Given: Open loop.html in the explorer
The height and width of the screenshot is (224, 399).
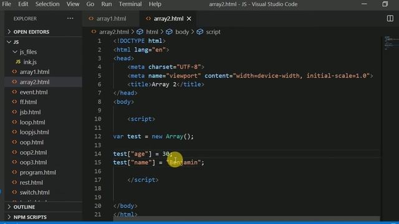Looking at the screenshot, I should point(43,122).
